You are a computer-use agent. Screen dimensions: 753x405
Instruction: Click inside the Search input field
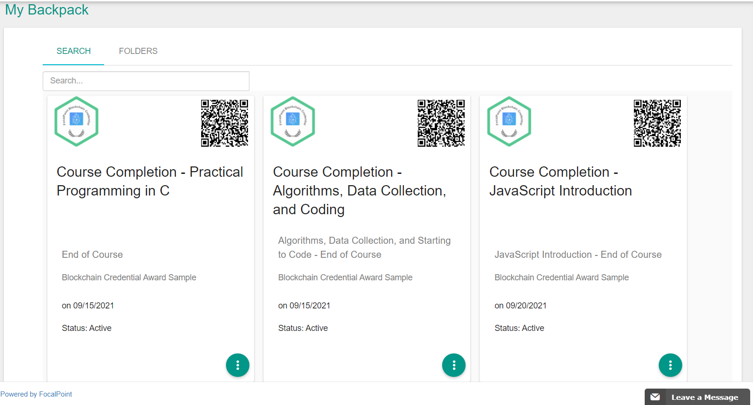tap(146, 81)
